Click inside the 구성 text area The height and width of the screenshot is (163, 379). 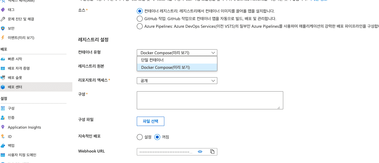click(210, 100)
